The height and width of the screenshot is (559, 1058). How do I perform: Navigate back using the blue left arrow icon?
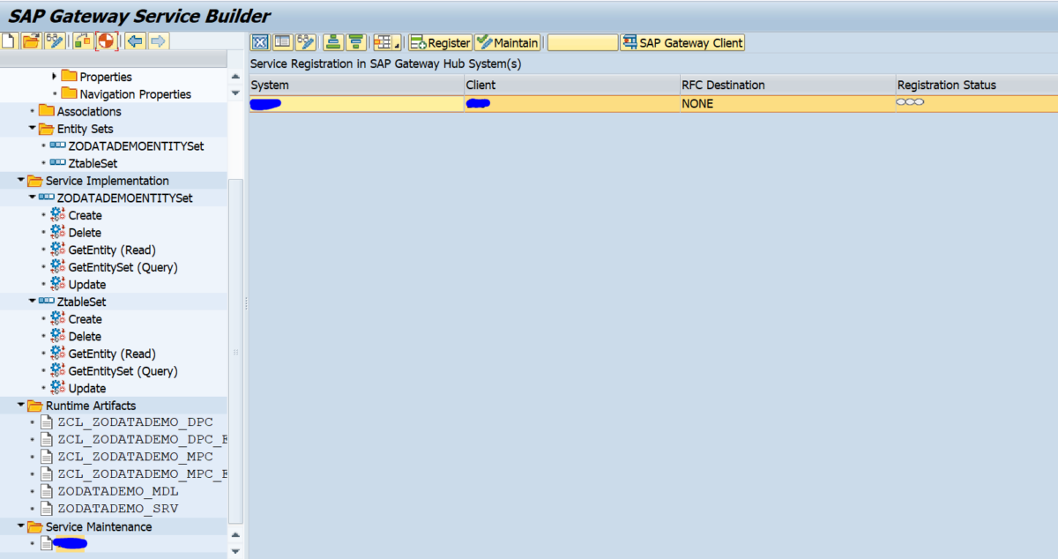click(x=132, y=41)
